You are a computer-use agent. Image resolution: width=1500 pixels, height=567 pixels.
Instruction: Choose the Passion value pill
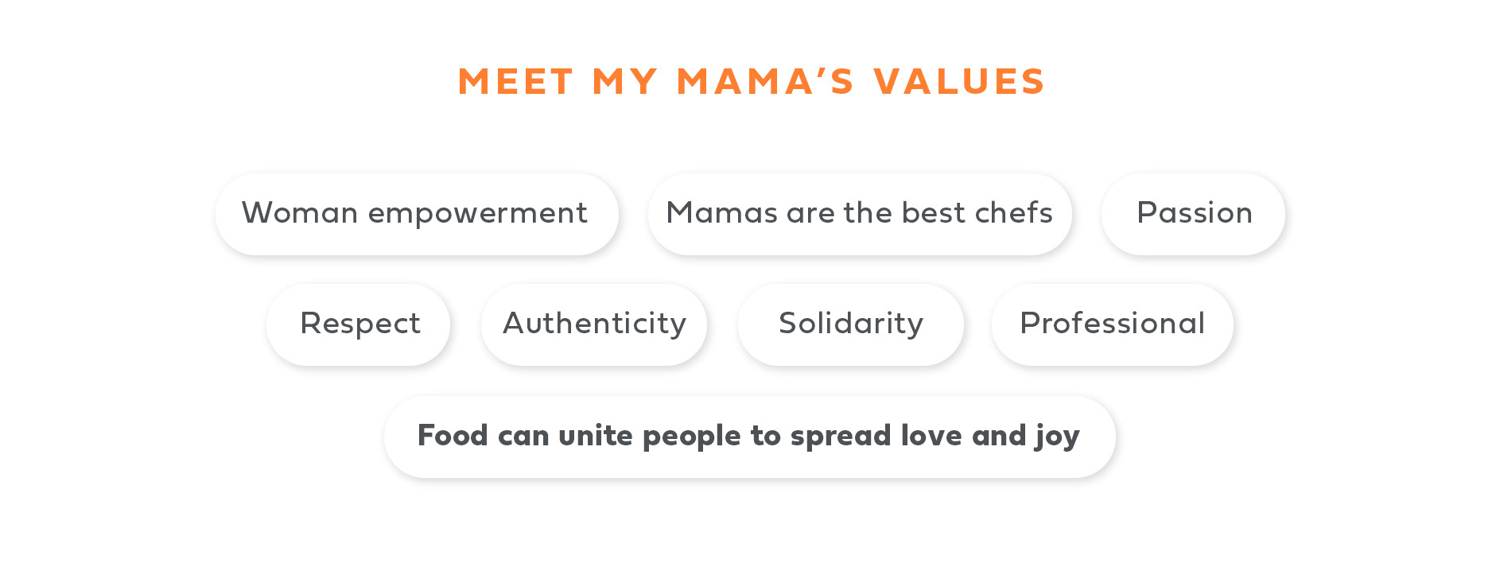[1193, 214]
